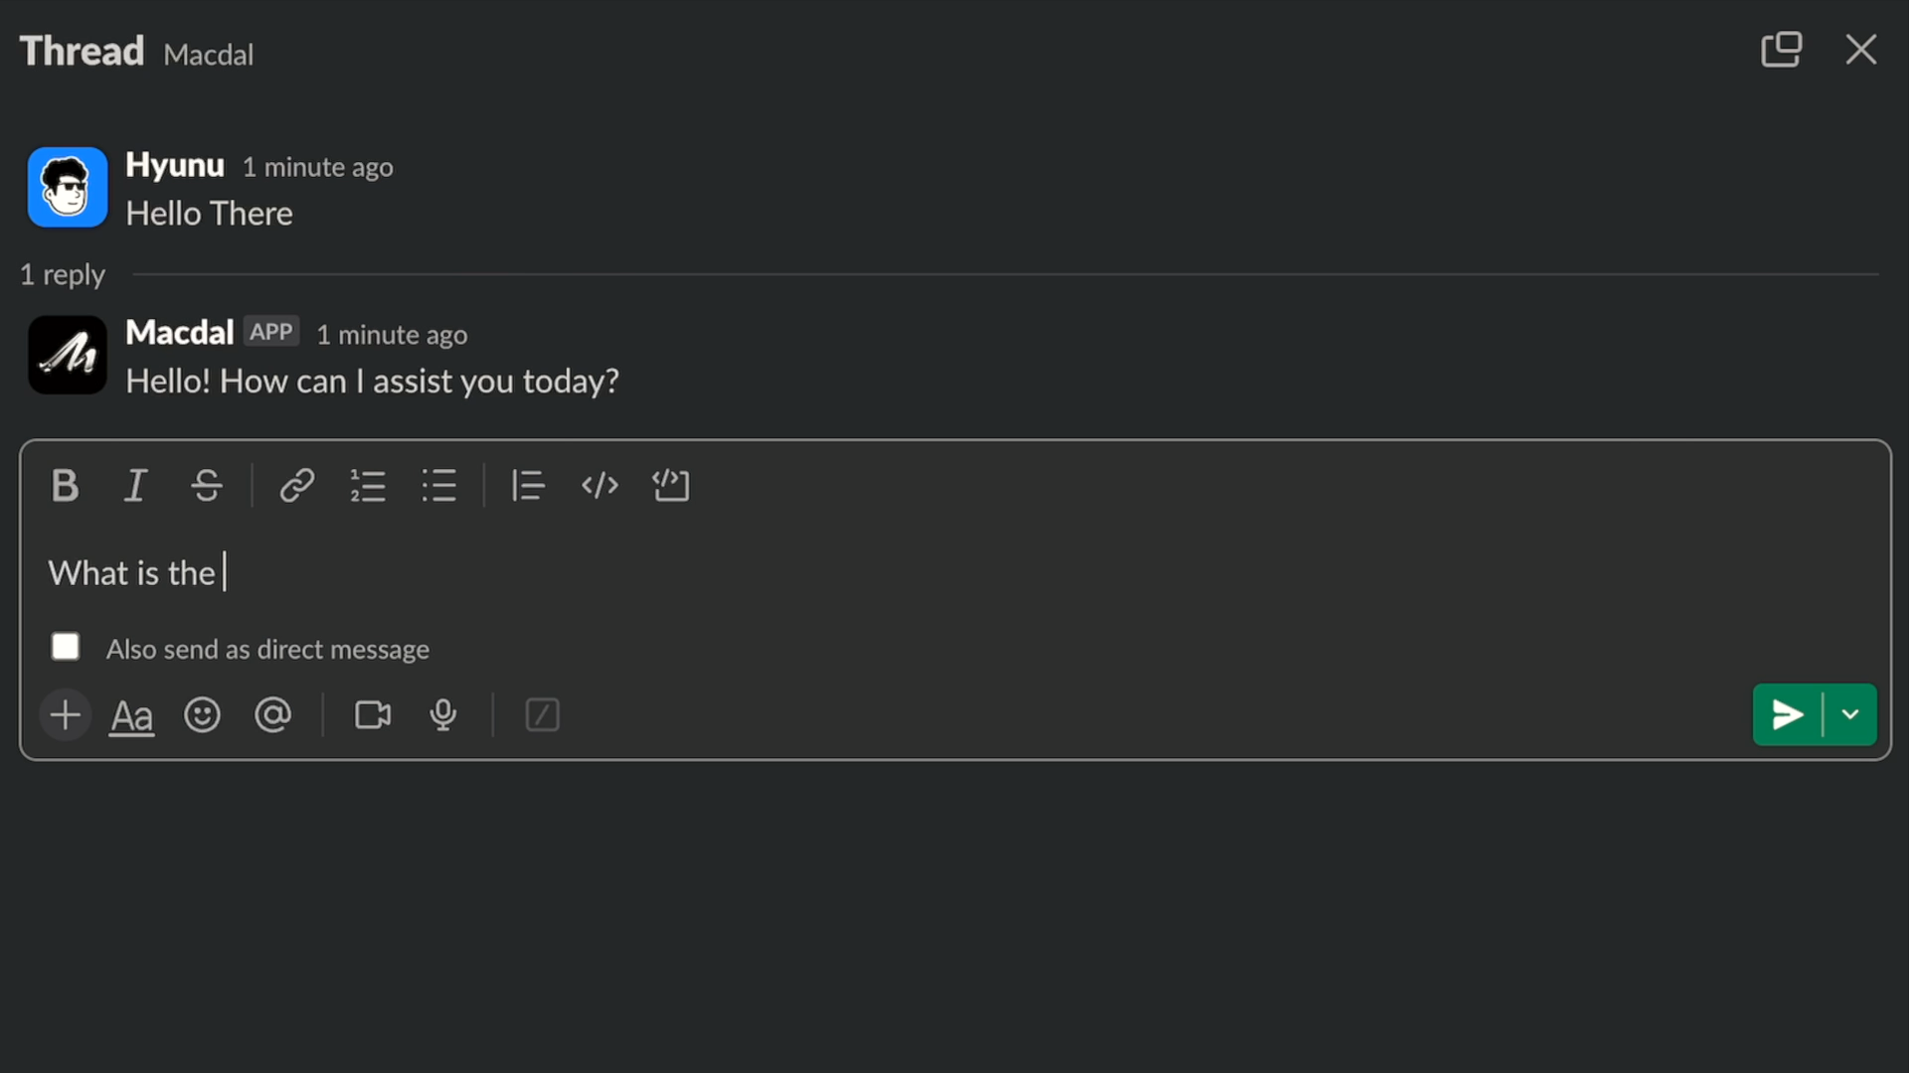
Task: Insert a code block
Action: point(671,486)
